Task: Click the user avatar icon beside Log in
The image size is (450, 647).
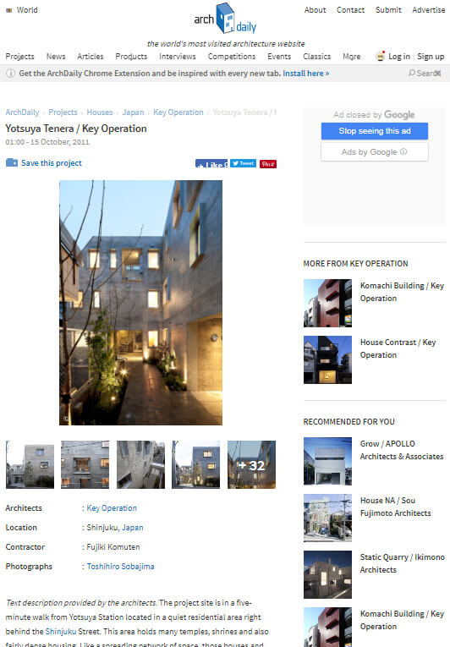Action: point(381,56)
